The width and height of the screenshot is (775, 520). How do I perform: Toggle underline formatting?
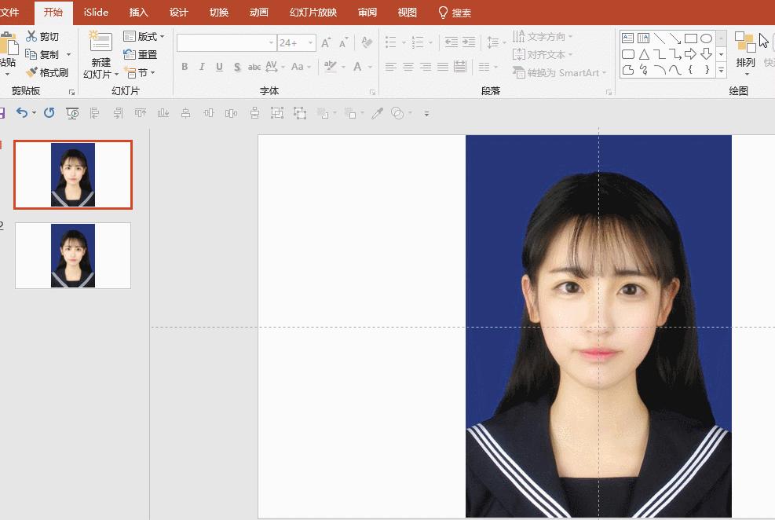coord(218,67)
